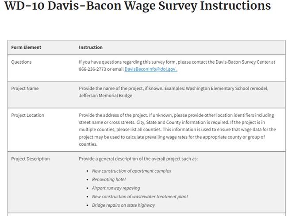Screen dimensions: 292x216
Task: Click the apartment complex construction bullet
Action: coord(131,171)
